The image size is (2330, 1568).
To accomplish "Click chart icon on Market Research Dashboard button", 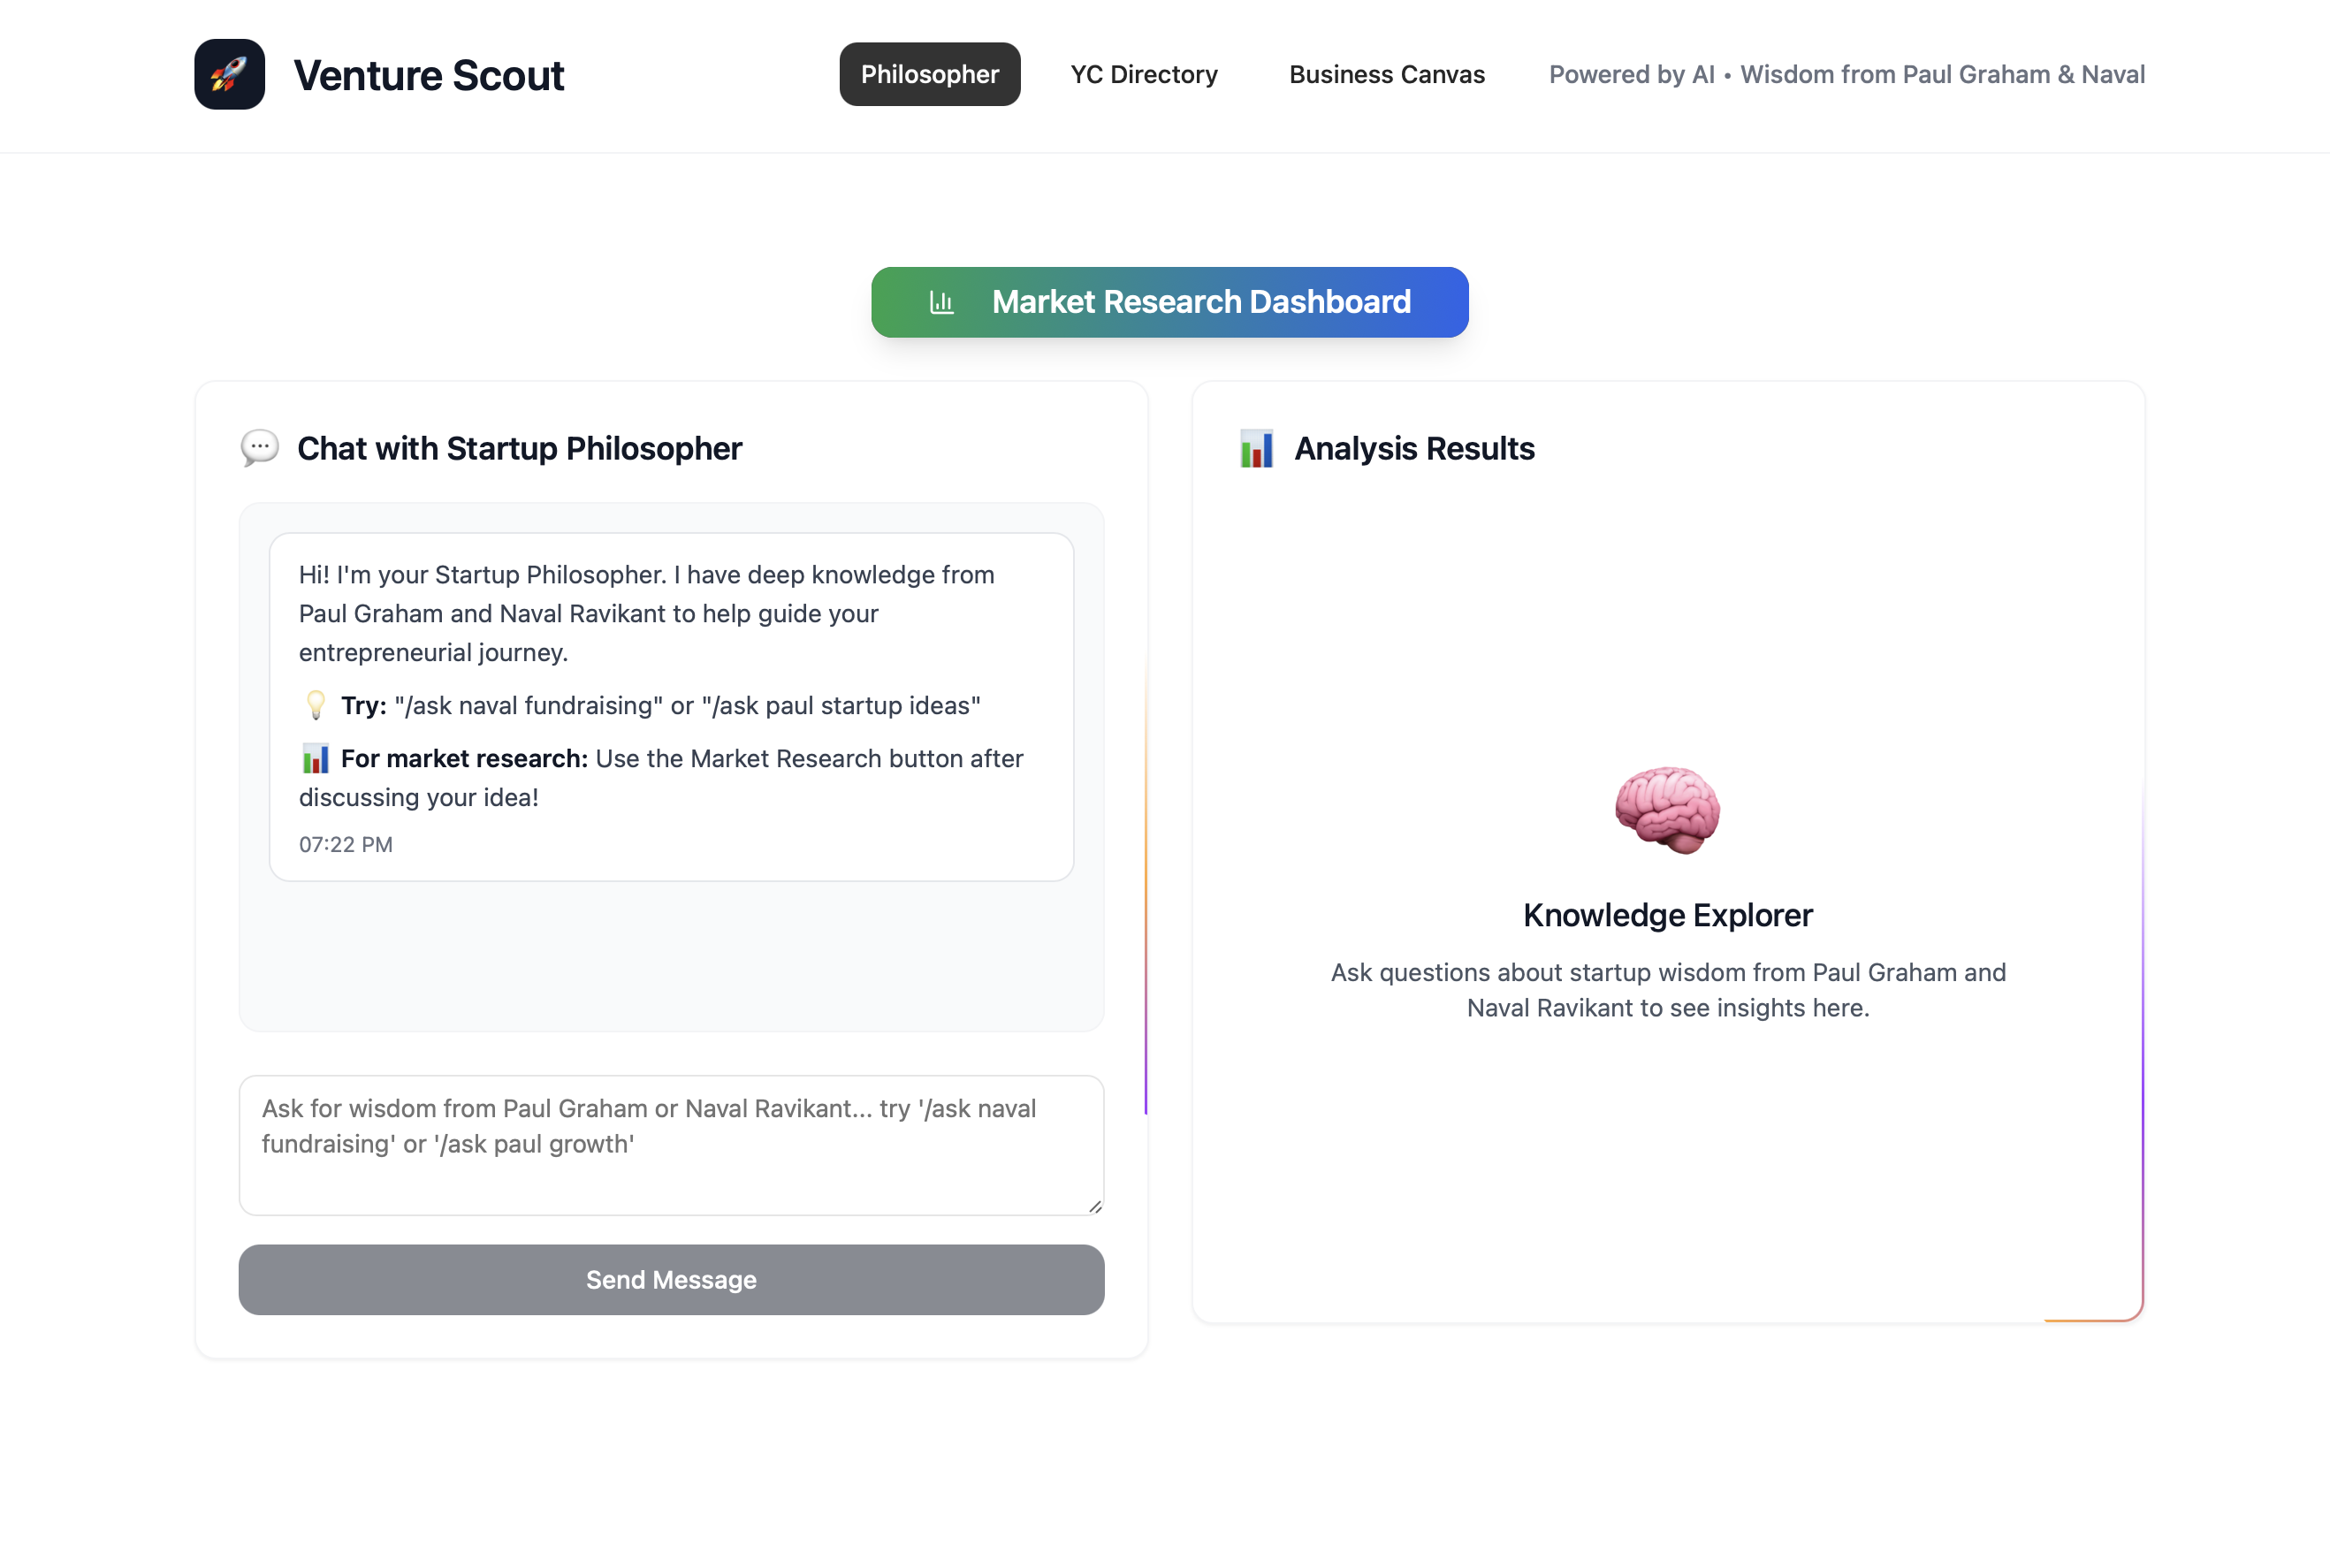I will point(941,302).
